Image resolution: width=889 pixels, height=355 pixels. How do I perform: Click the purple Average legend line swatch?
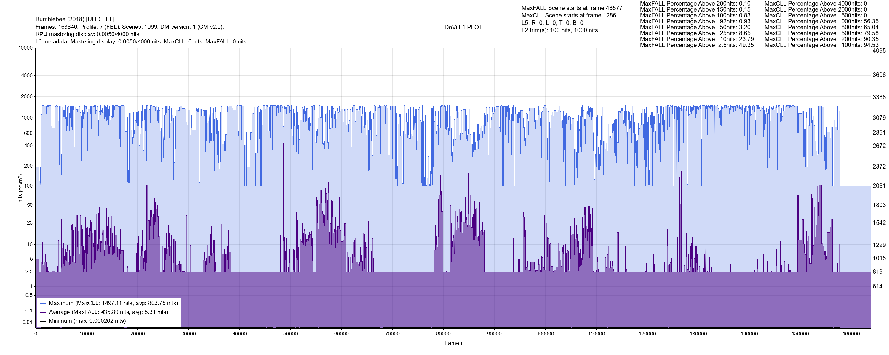pos(43,312)
